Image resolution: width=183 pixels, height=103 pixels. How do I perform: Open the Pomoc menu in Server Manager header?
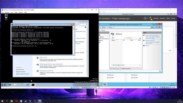(x=173, y=18)
